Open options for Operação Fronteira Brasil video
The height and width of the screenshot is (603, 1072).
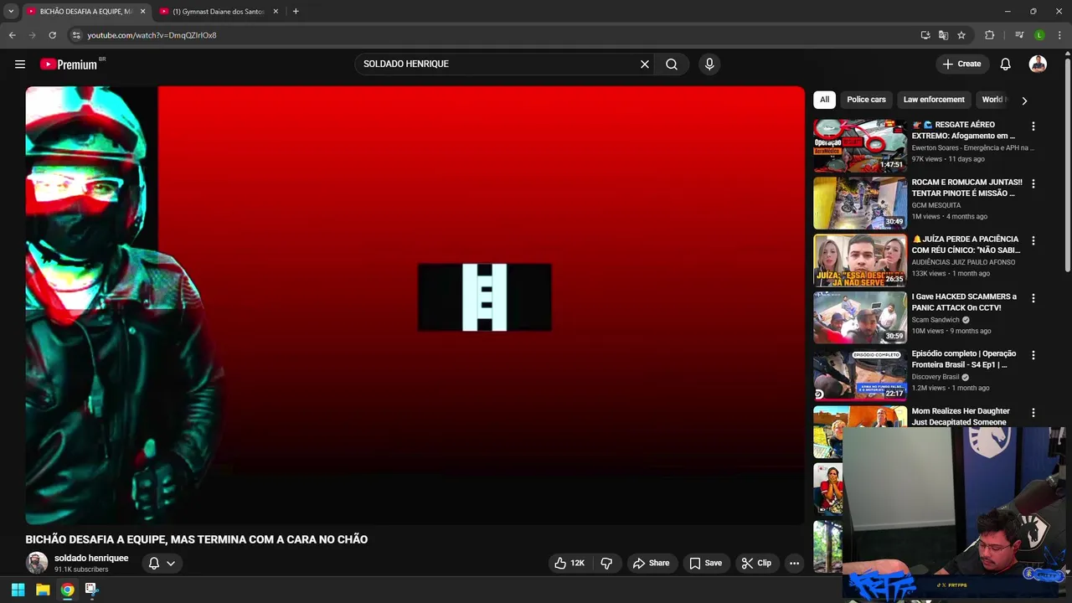click(x=1033, y=355)
